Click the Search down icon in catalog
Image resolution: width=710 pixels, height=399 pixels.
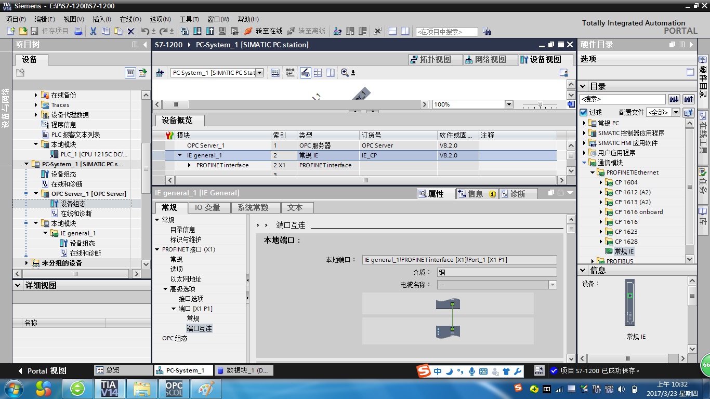(x=674, y=99)
